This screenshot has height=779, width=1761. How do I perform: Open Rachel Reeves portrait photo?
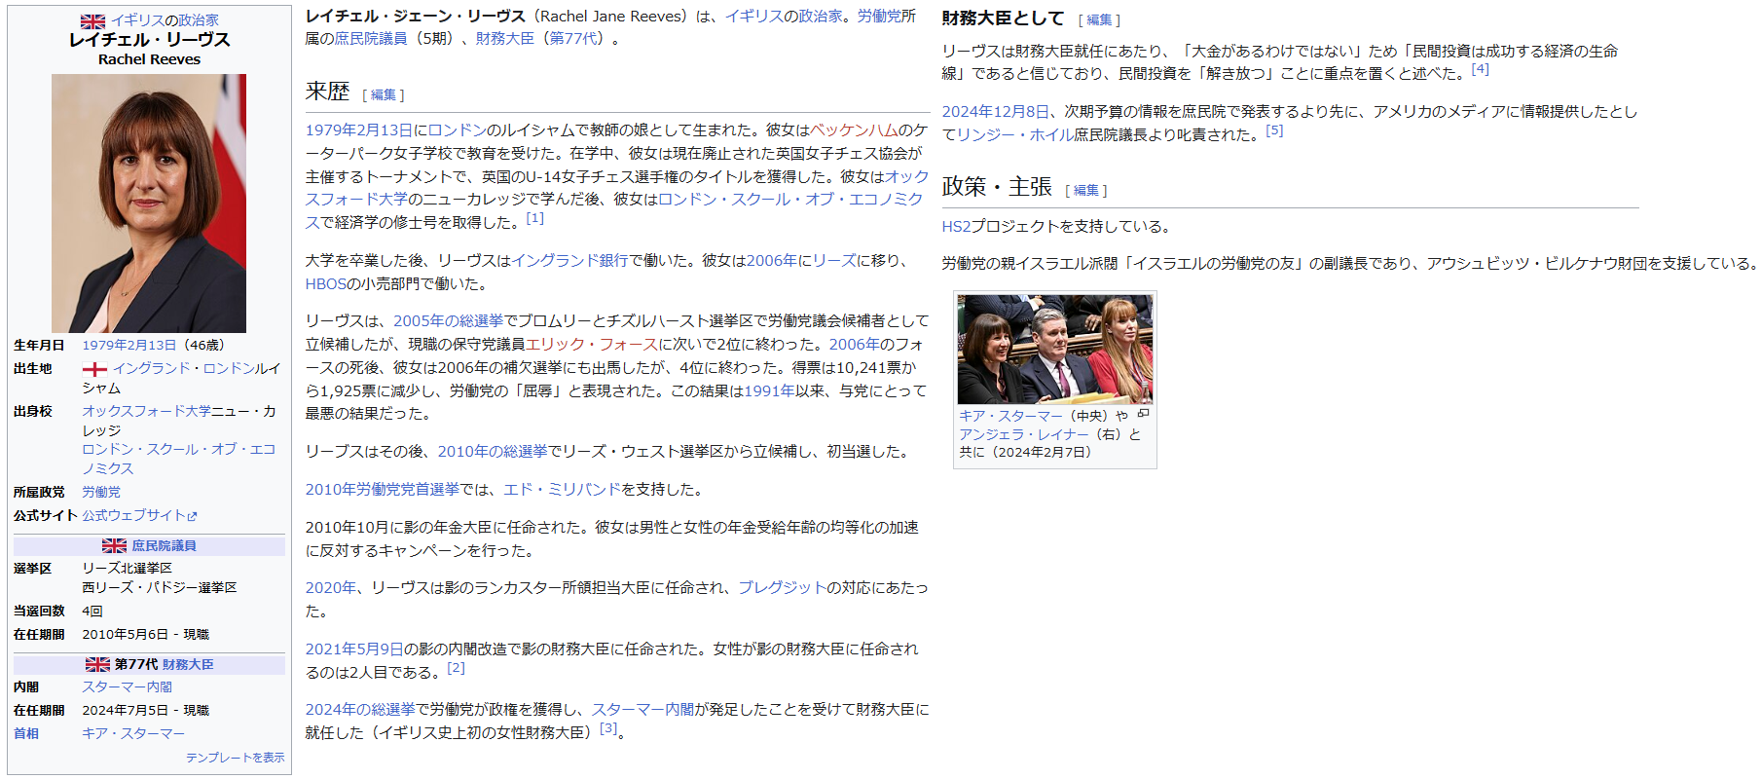(x=149, y=204)
